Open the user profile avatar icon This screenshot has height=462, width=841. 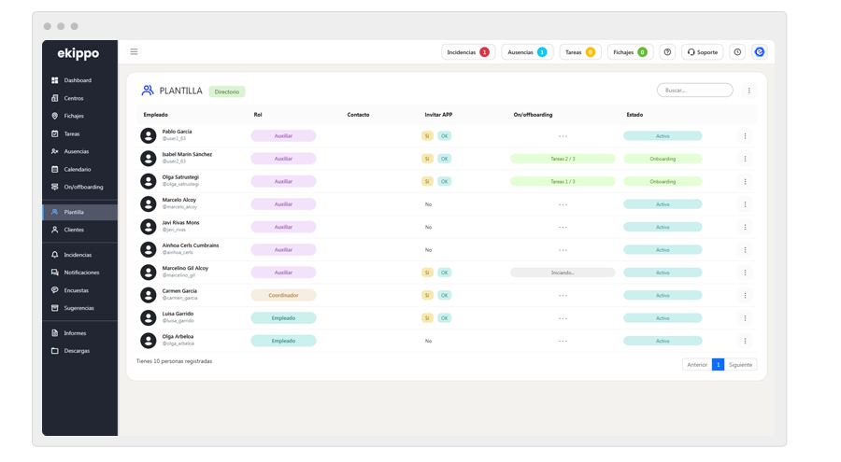[760, 52]
